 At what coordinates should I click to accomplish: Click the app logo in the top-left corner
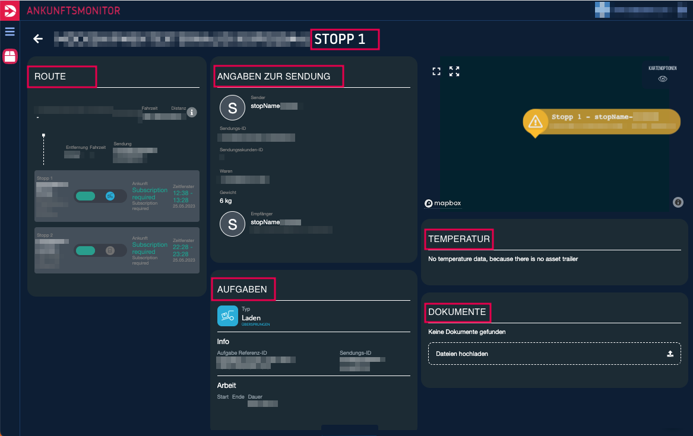click(x=10, y=10)
